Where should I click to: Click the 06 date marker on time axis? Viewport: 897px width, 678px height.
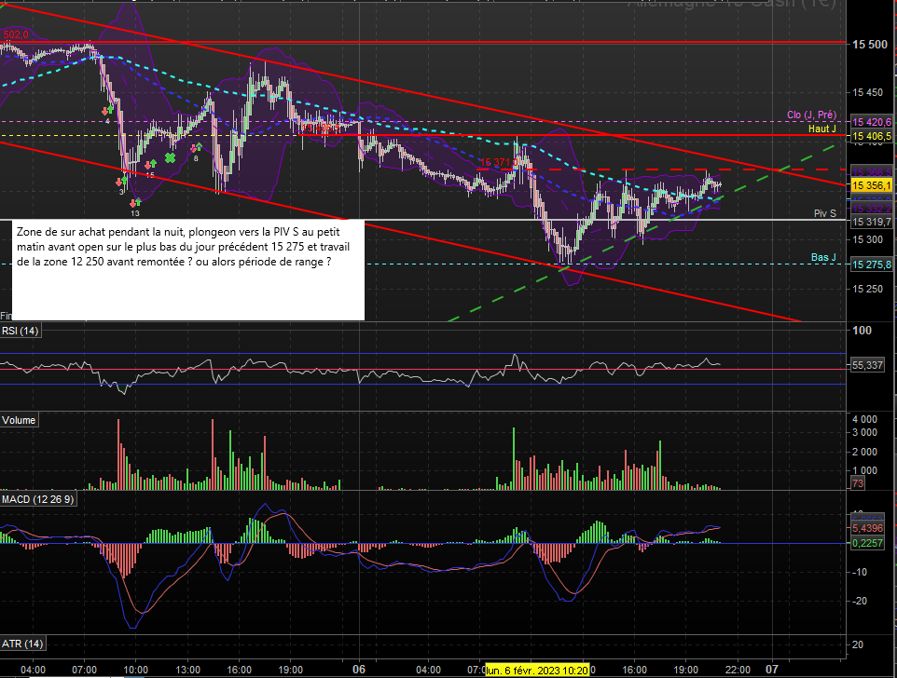359,670
